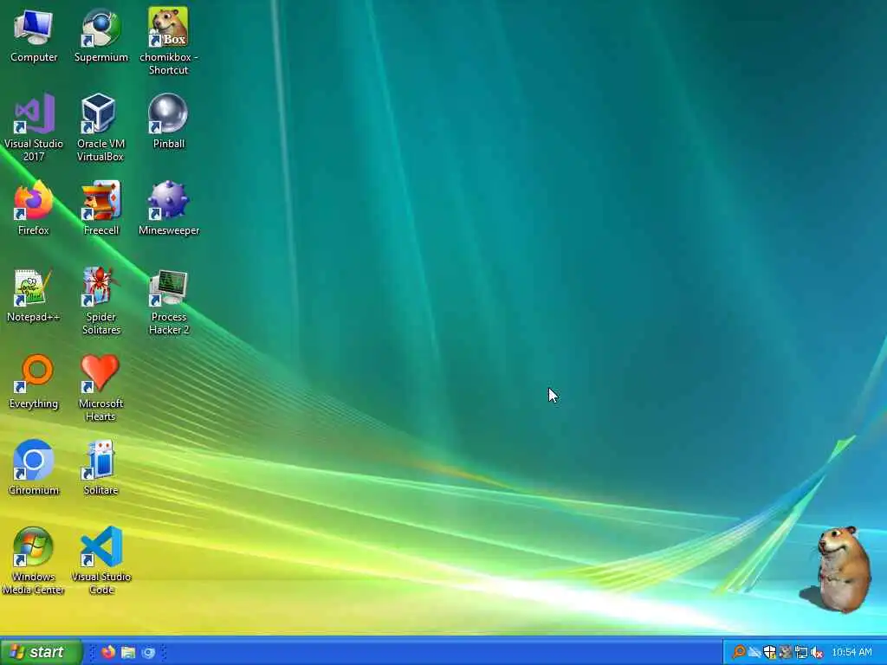Select the Process Hacker 2 shortcut
Screen dimensions: 887x665
tap(169, 301)
